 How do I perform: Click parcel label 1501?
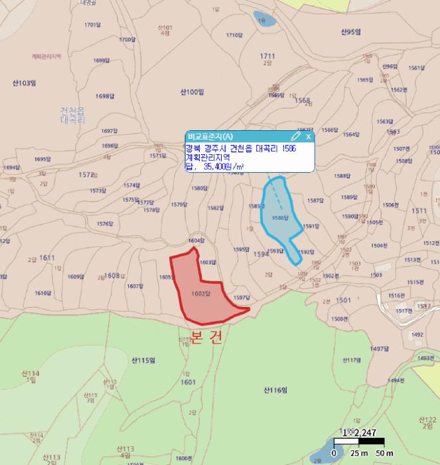tap(343, 300)
